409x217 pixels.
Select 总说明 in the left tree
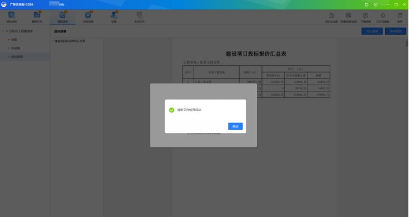(16, 48)
